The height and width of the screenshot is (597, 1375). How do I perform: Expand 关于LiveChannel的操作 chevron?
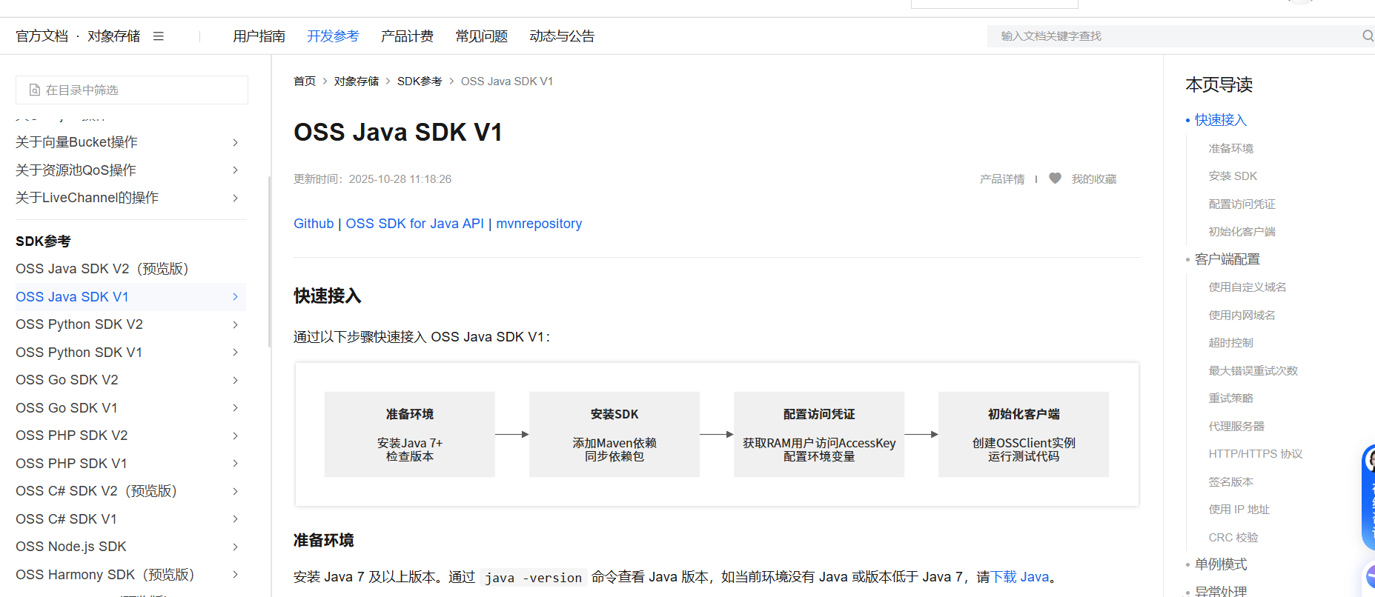(236, 198)
